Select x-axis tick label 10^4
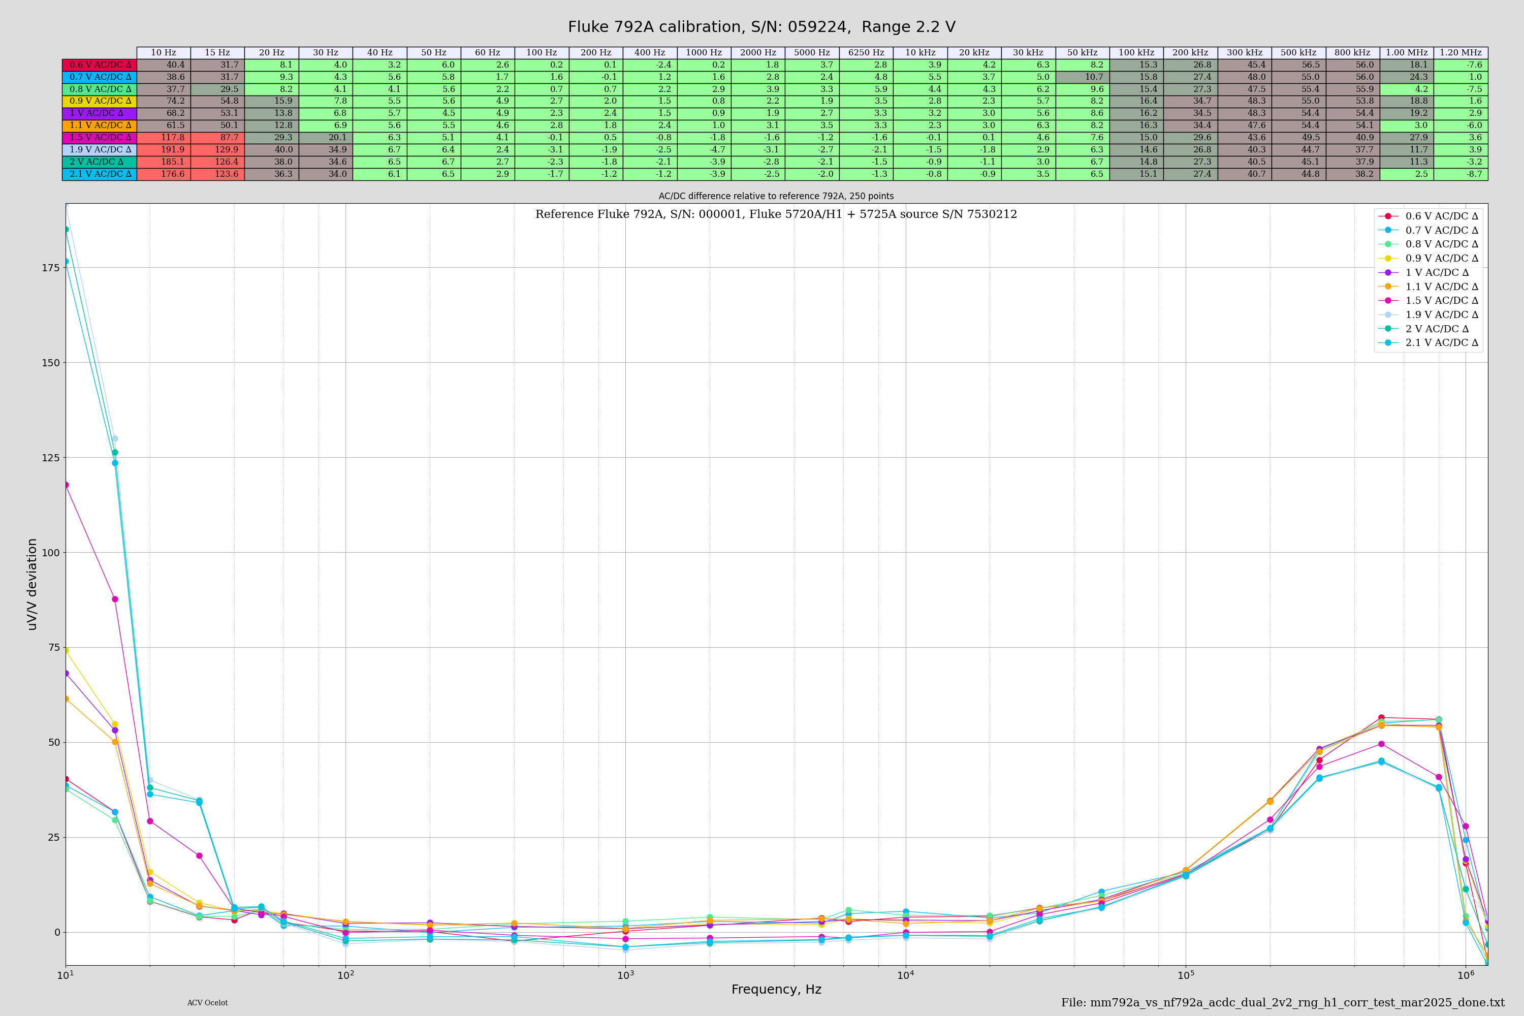1524x1016 pixels. pos(905,974)
